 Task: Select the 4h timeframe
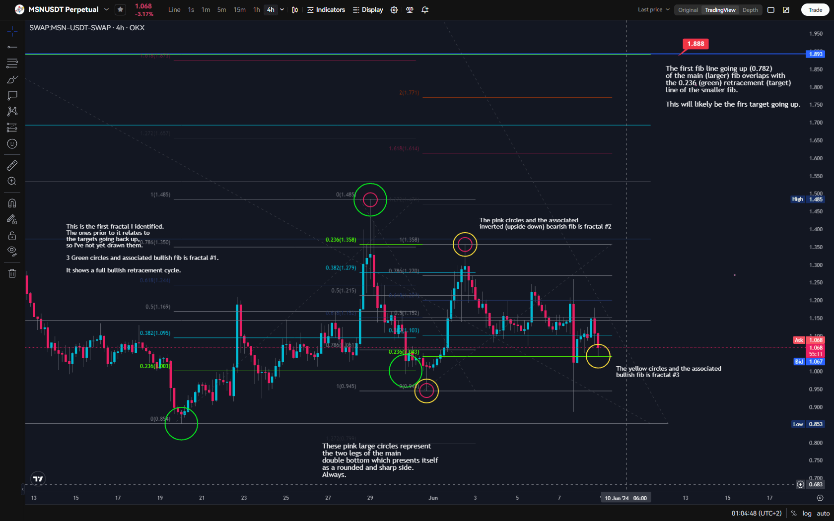click(271, 10)
